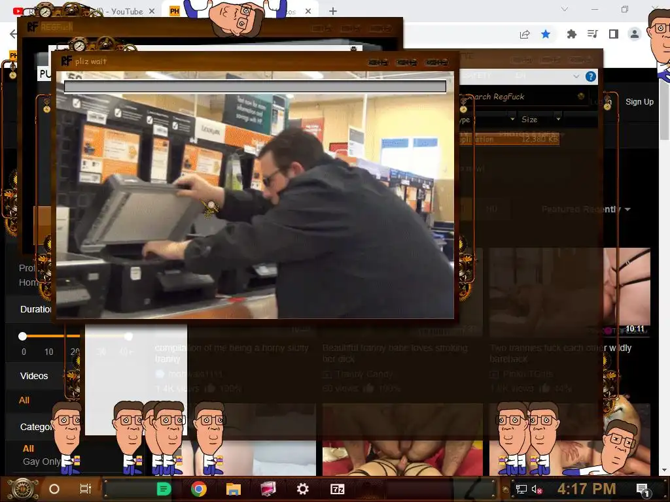Open the share page icon in address bar

click(525, 34)
